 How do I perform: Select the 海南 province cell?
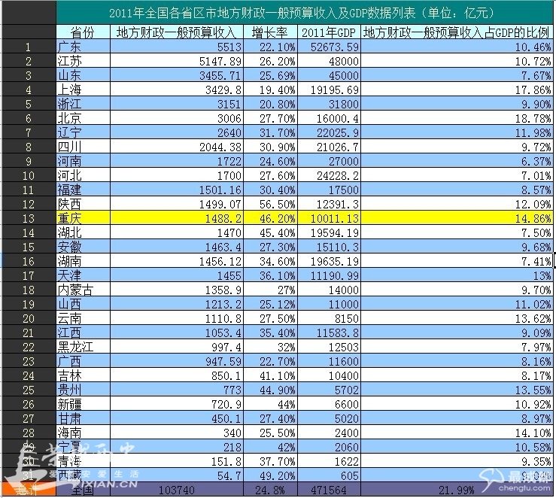pos(84,433)
